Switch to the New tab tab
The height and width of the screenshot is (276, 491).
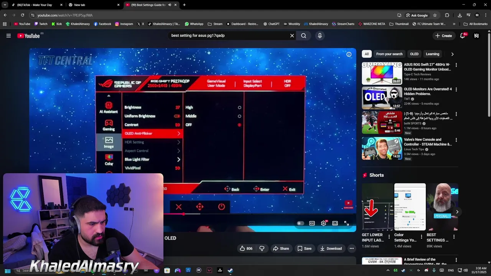pyautogui.click(x=94, y=5)
